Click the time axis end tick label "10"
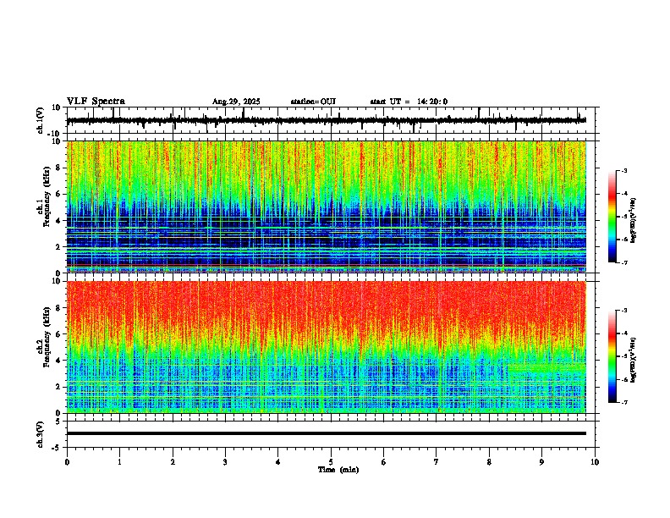Screen dimensions: 670x518 595,462
